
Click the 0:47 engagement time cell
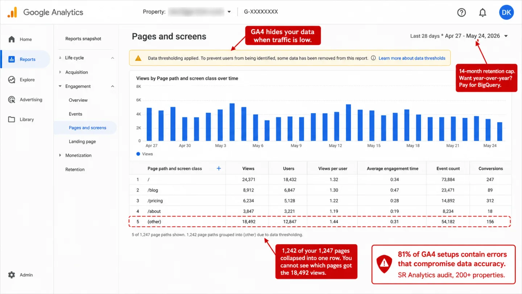[395, 190]
